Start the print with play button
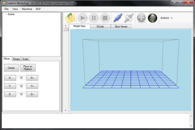Screen dimensions: 195x130 point(83,18)
